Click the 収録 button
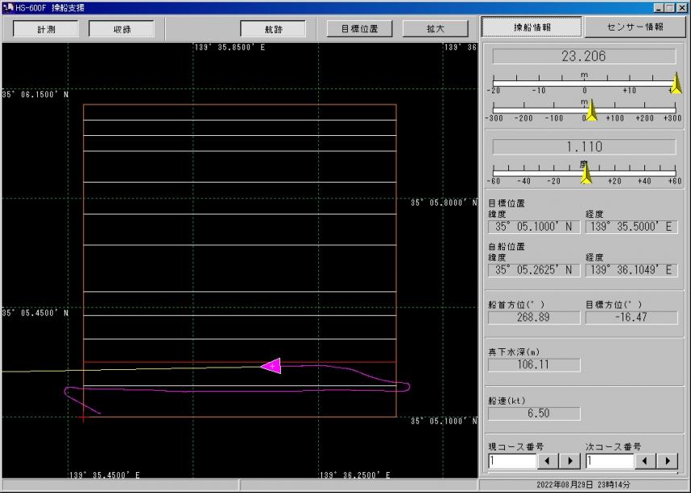Screen dimensions: 691x493 coord(122,29)
